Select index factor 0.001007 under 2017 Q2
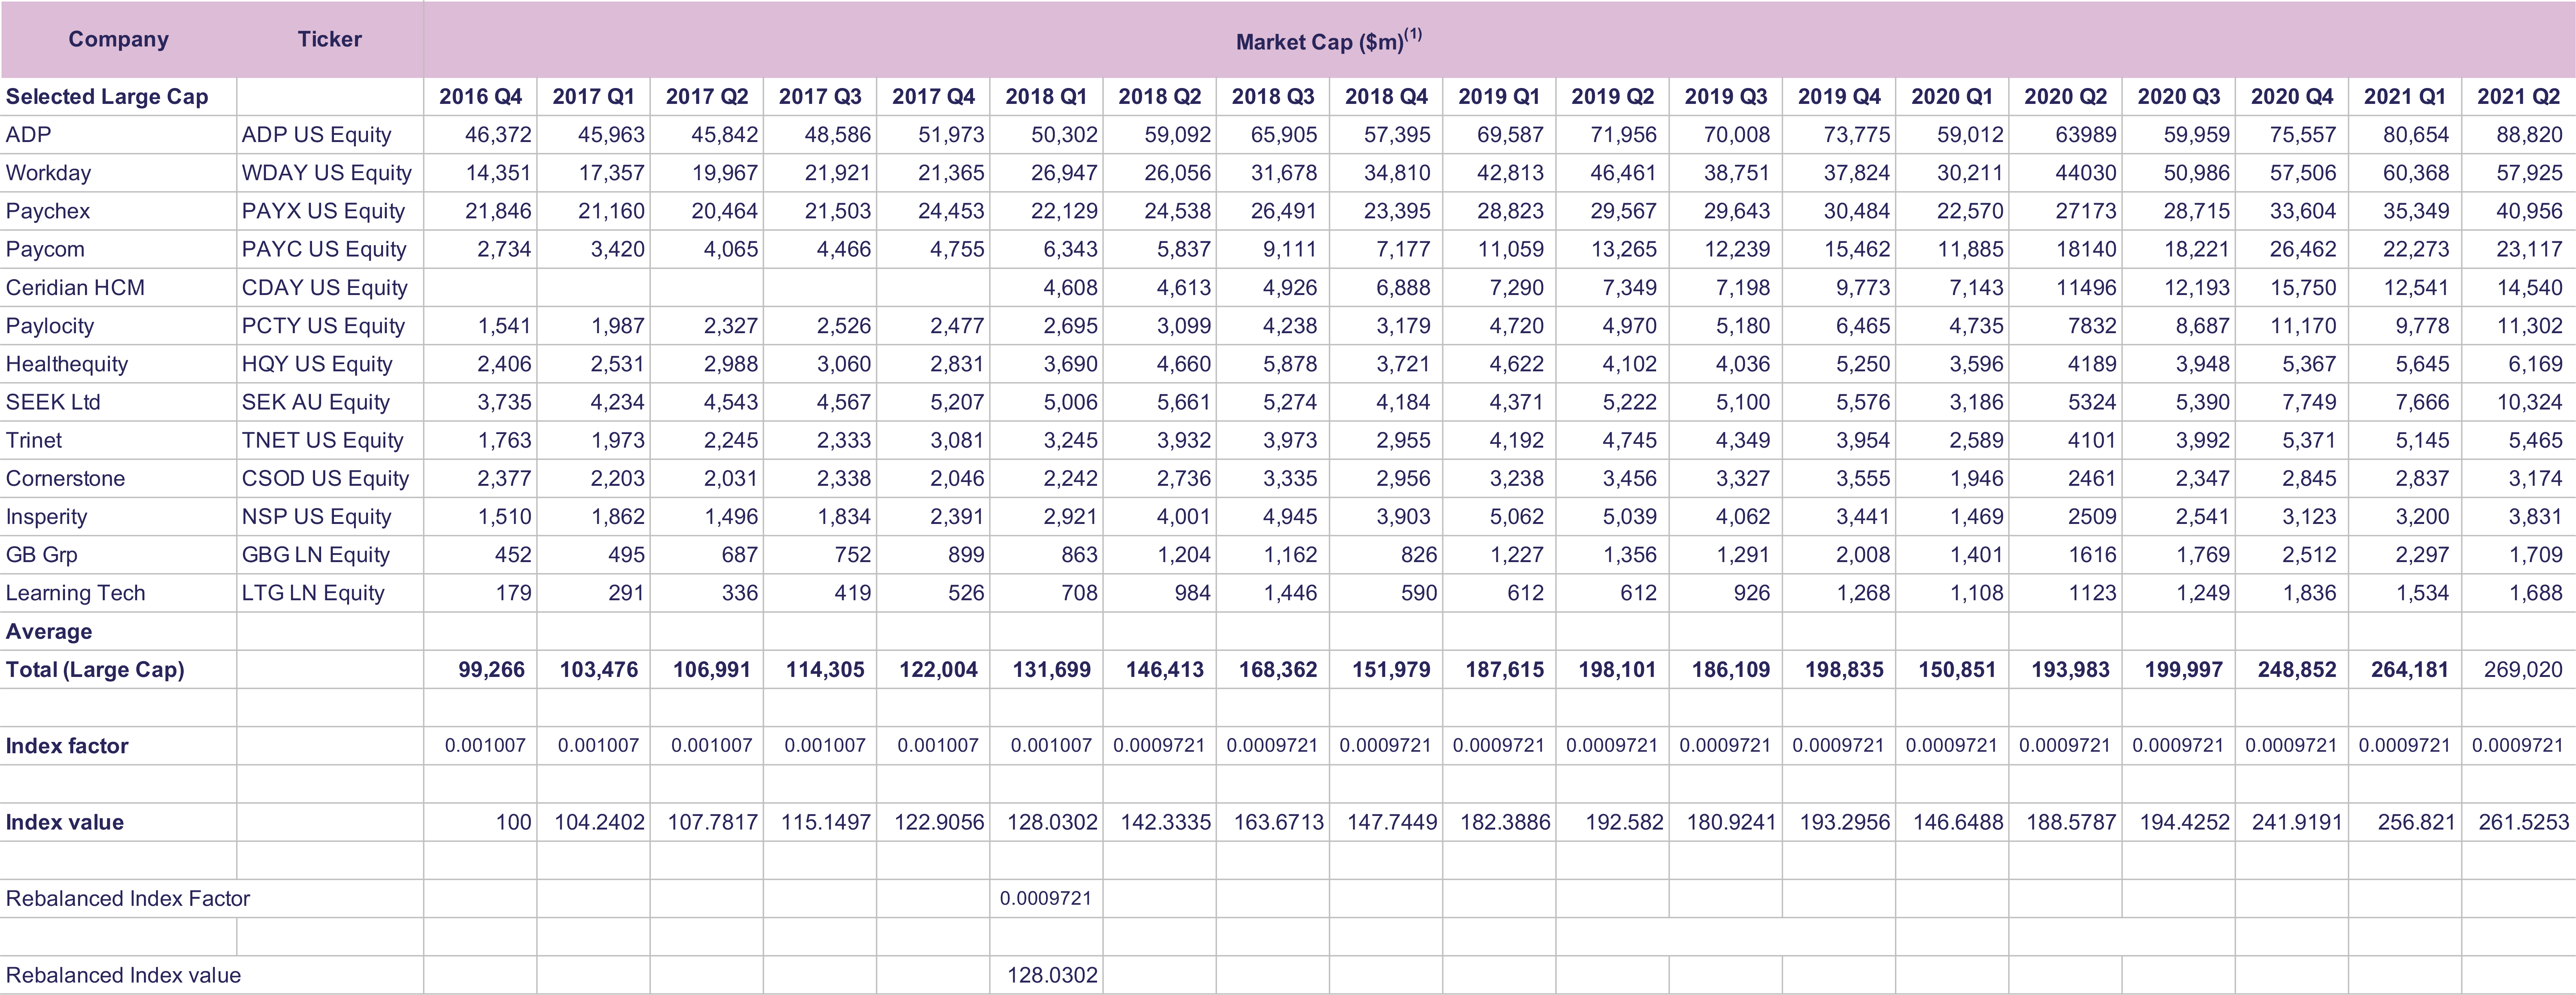Screen dimensions: 2576x995 711,746
